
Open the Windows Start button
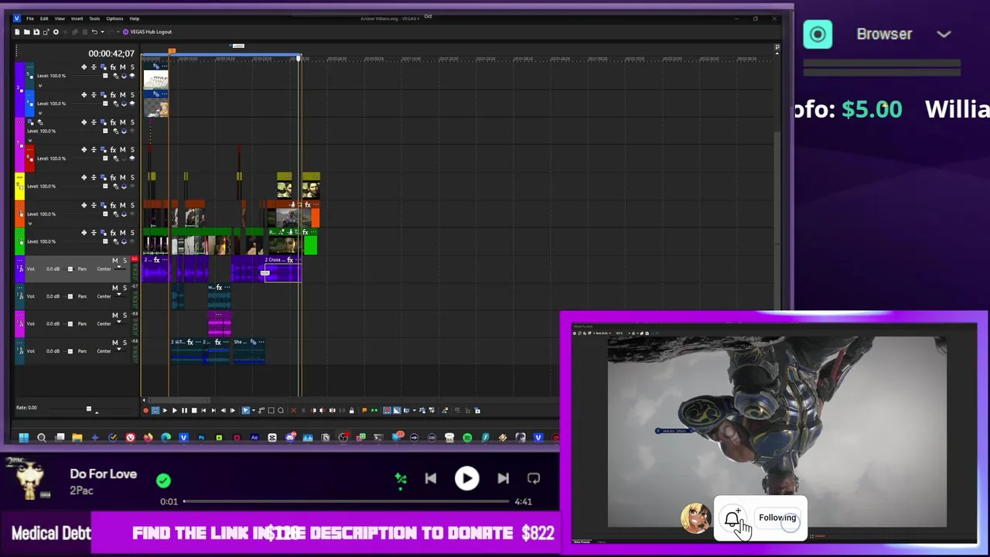click(x=23, y=438)
